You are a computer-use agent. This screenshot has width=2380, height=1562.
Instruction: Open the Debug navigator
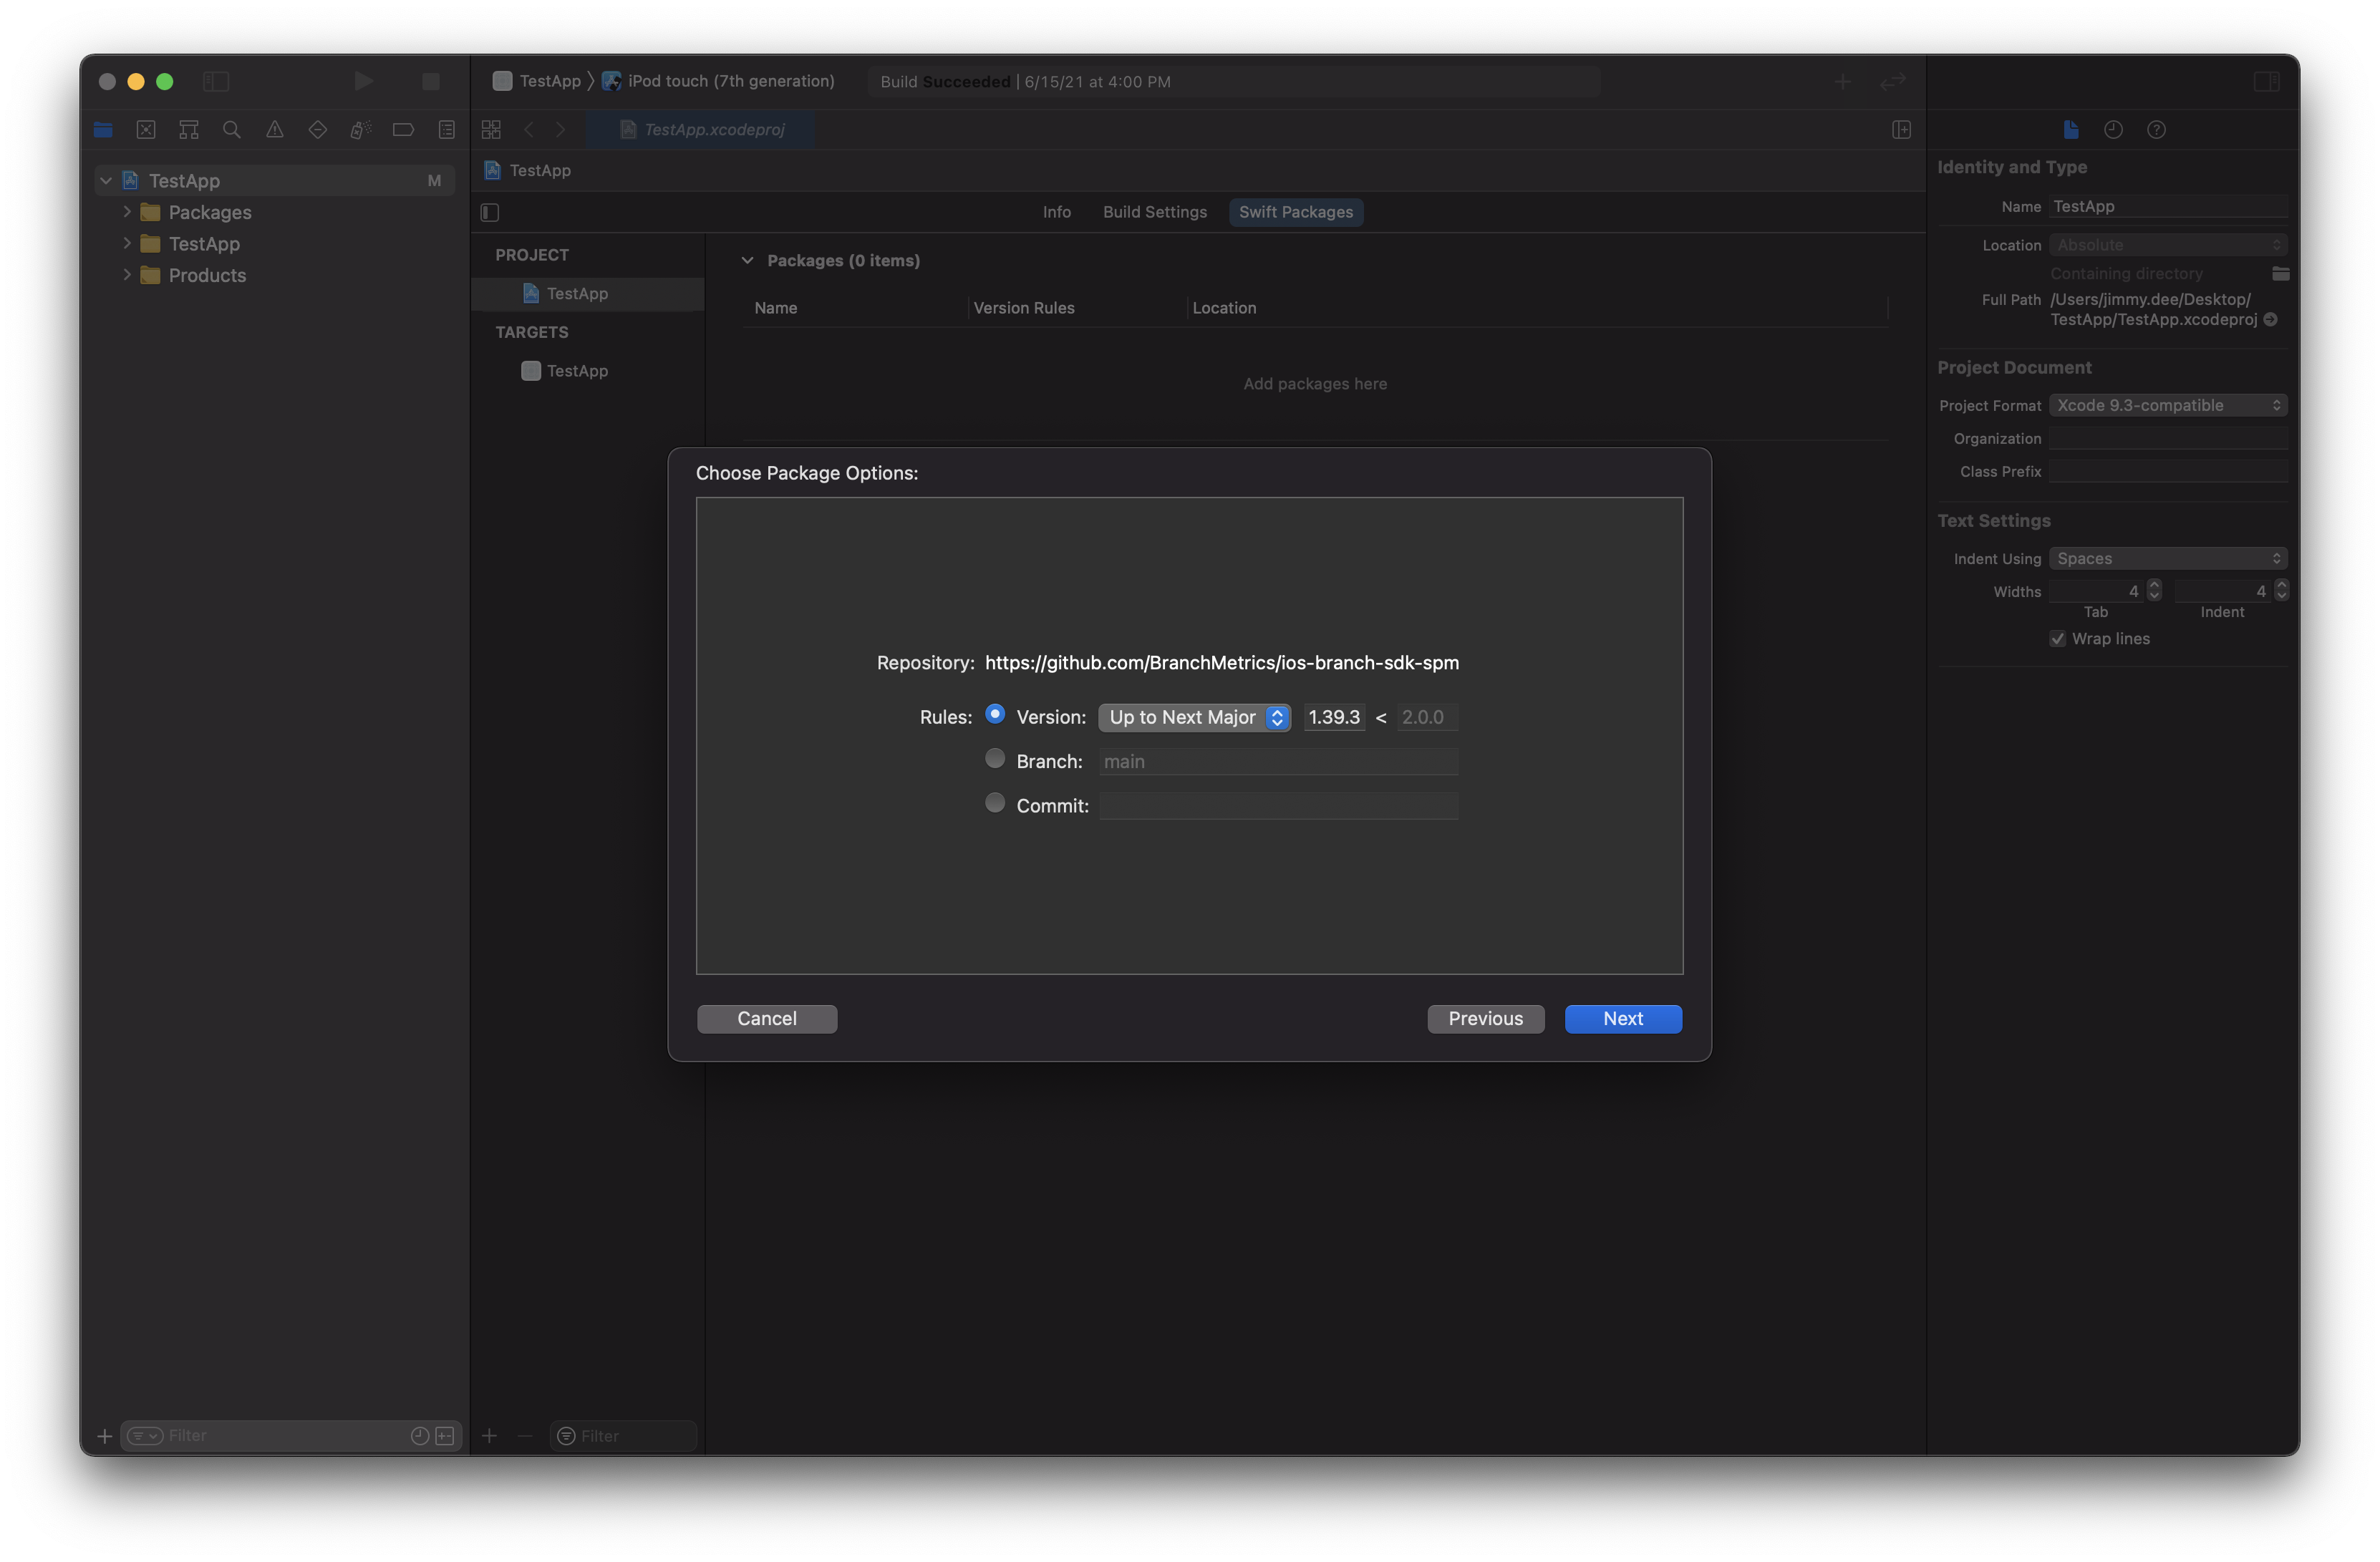[361, 130]
